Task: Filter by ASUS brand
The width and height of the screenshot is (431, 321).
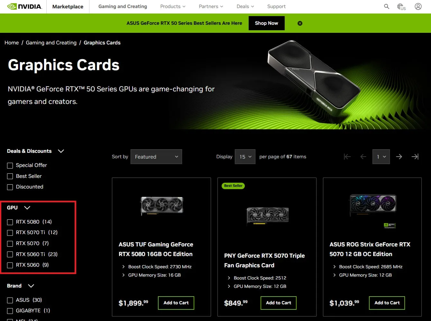Action: tap(10, 300)
